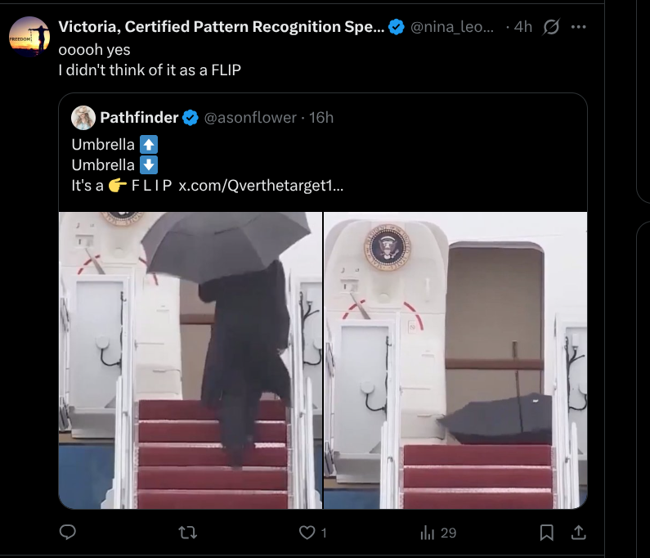The width and height of the screenshot is (650, 558).
Task: Click the reply speech bubble icon
Action: [x=69, y=533]
